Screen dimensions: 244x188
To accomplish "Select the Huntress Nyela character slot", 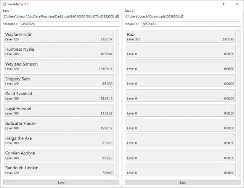I will 59,51.
